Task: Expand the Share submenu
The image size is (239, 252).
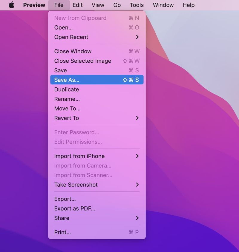Action: tap(97, 218)
